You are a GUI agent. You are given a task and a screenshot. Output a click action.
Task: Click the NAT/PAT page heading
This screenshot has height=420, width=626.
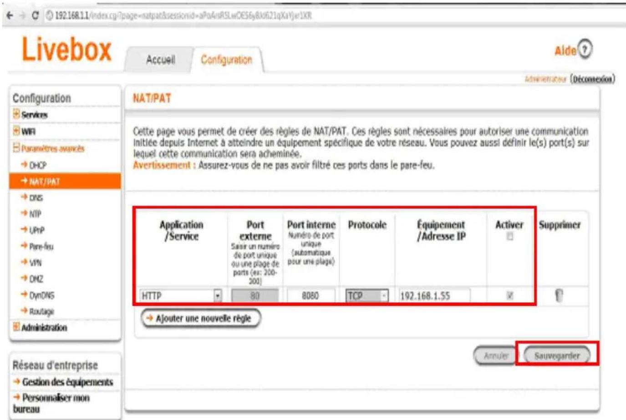click(x=152, y=98)
